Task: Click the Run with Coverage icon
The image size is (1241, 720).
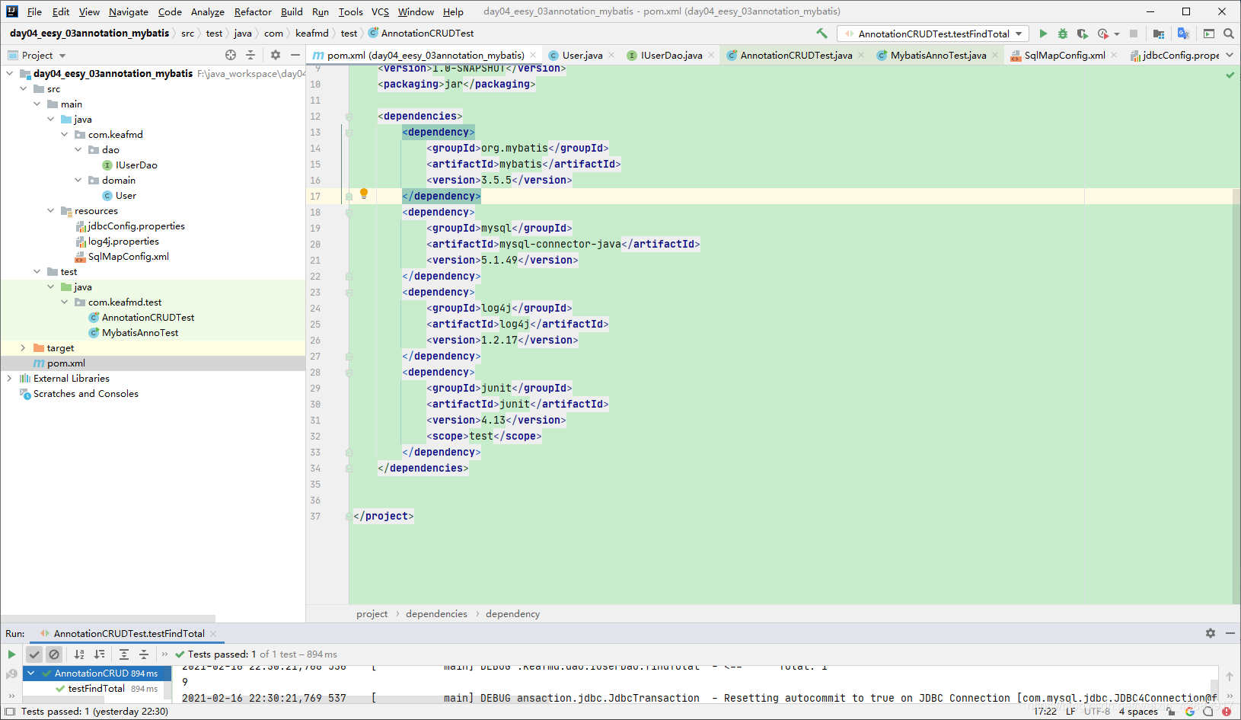Action: point(1082,34)
